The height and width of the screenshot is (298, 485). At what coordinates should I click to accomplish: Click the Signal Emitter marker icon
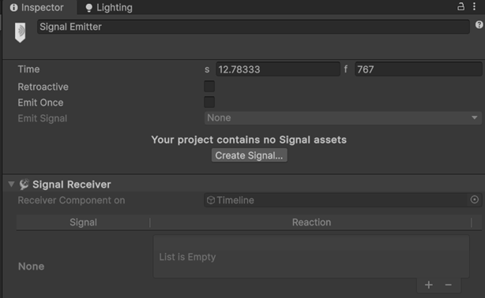pyautogui.click(x=20, y=32)
